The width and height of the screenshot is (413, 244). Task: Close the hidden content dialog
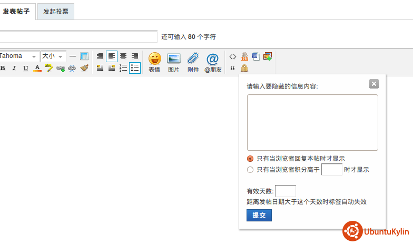coord(374,84)
